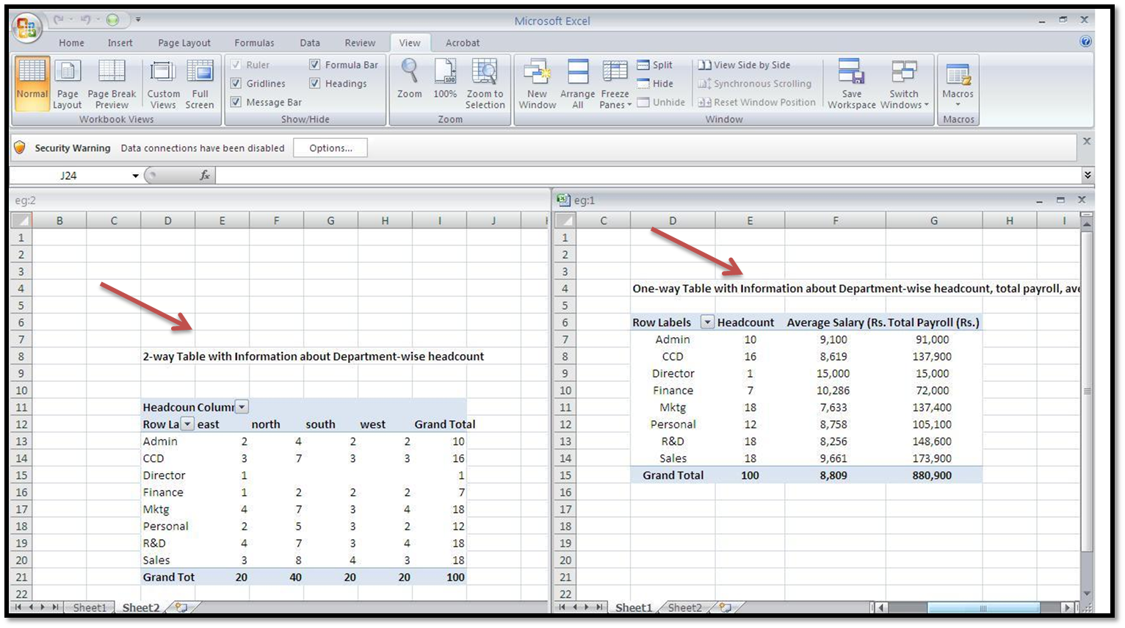
Task: Open the Insert ribbon tab
Action: pos(120,43)
